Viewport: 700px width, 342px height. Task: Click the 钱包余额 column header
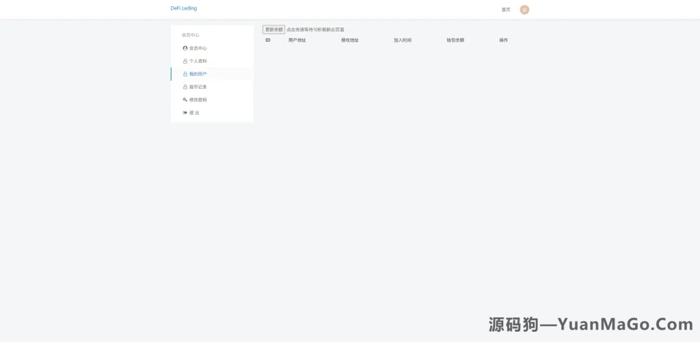[x=455, y=40]
